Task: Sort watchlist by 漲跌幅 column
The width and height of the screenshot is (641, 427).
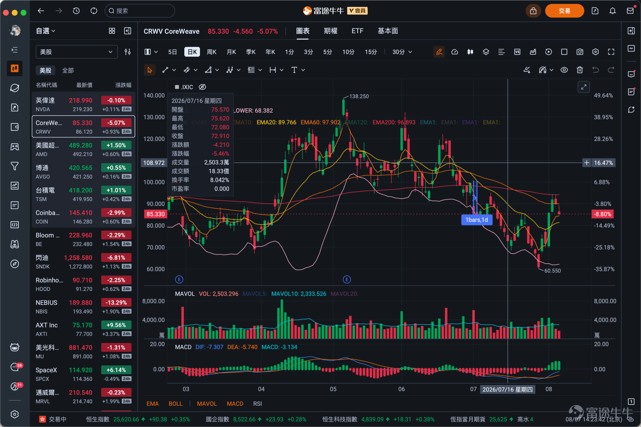Action: click(123, 85)
